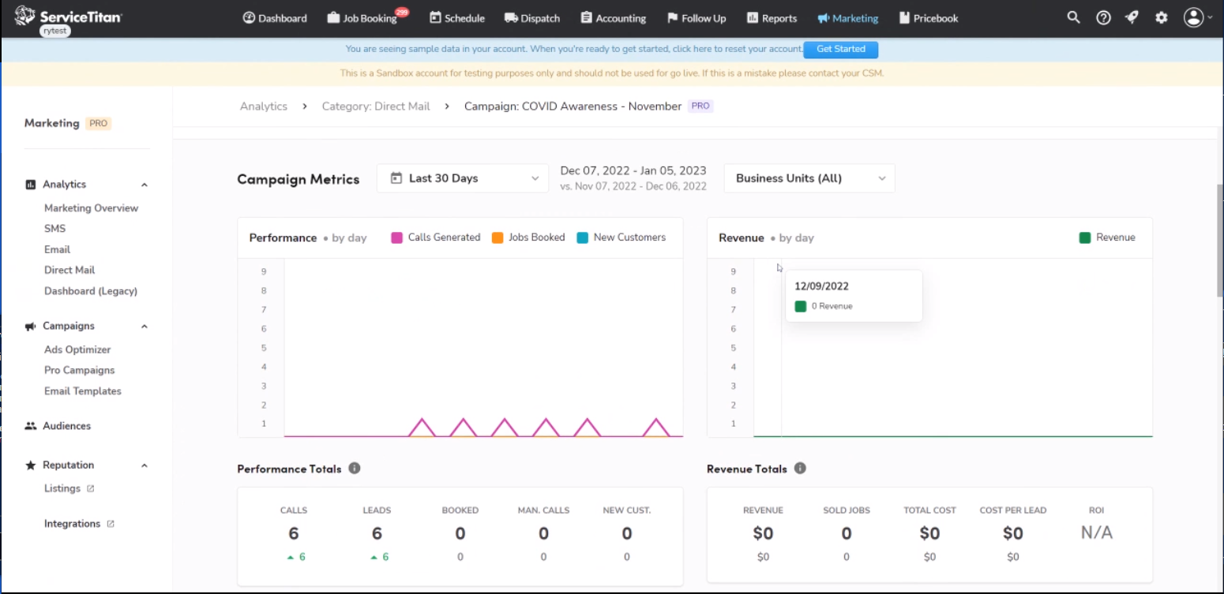Open Pro Campaigns in sidebar
This screenshot has height=594, width=1224.
(80, 370)
